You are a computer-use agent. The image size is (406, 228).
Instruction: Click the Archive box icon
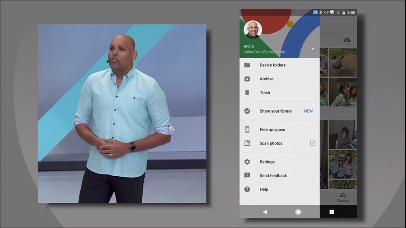pos(247,79)
